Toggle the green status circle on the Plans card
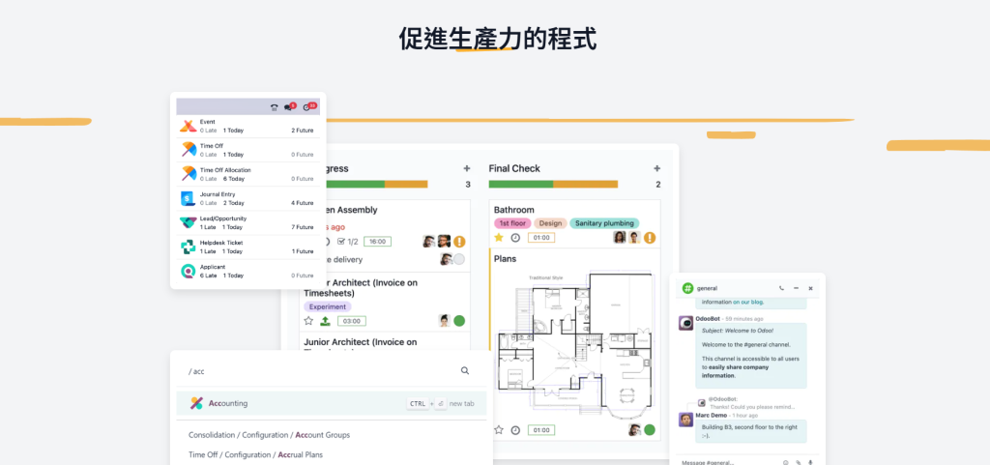The image size is (990, 465). [649, 430]
